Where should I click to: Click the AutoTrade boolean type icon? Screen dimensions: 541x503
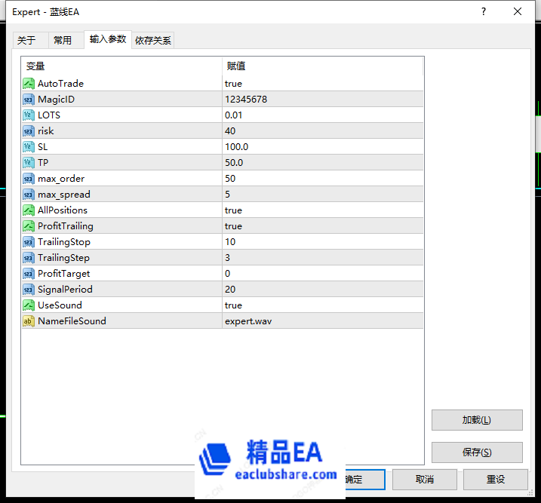click(x=29, y=84)
